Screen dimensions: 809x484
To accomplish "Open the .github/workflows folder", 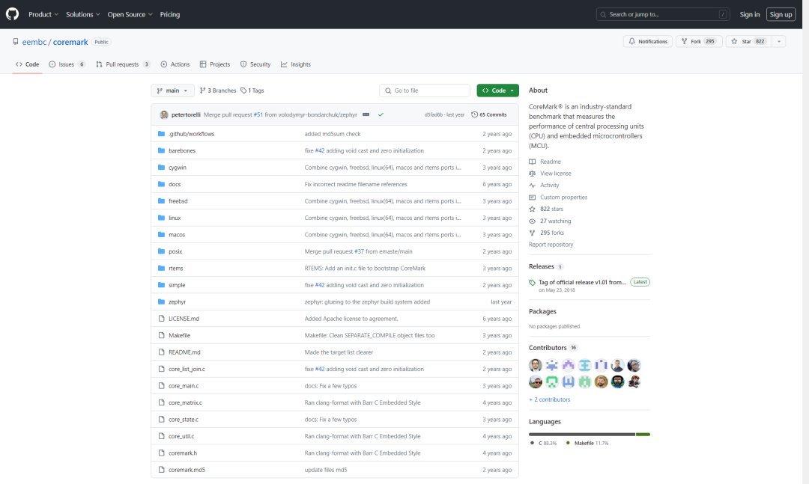I will click(x=192, y=134).
